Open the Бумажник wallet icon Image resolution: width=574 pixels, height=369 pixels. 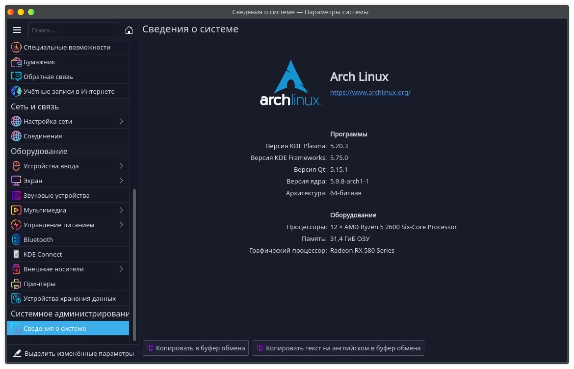click(x=16, y=62)
